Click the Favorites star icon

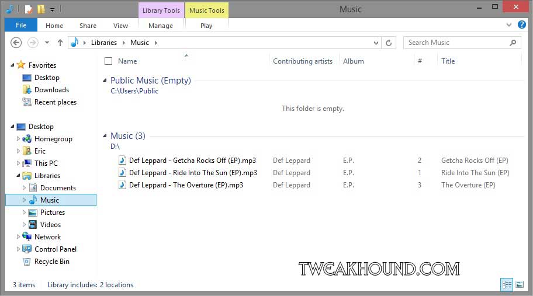[21, 64]
